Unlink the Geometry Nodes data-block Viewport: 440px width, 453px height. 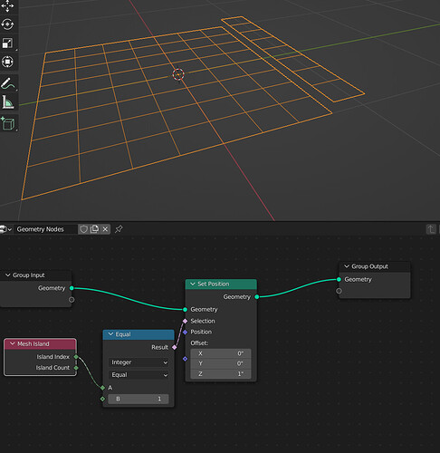(105, 229)
